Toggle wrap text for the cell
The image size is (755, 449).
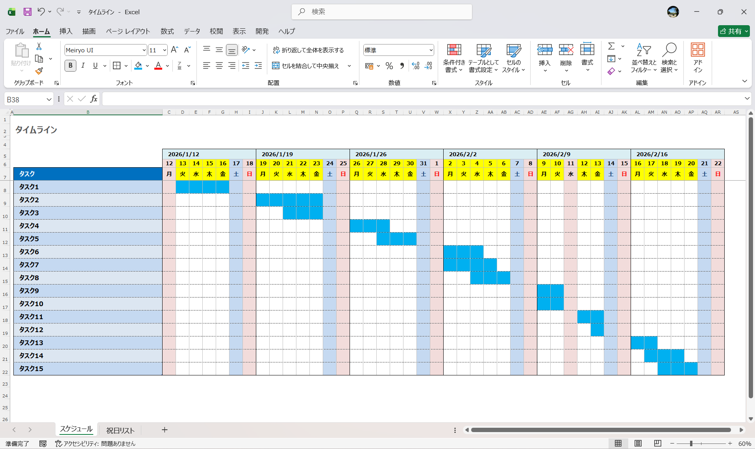[x=308, y=50]
